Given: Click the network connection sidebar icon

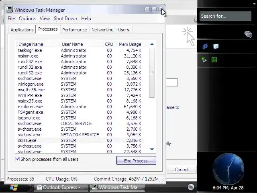Looking at the screenshot, I should pyautogui.click(x=204, y=60).
